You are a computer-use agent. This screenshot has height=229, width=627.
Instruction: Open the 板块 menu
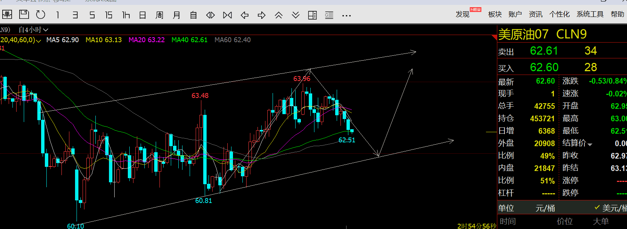495,14
